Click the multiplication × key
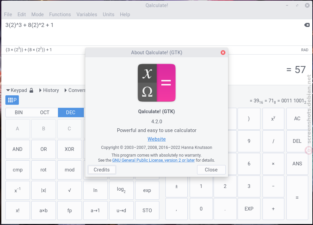The width and height of the screenshot is (313, 225). (x=273, y=164)
